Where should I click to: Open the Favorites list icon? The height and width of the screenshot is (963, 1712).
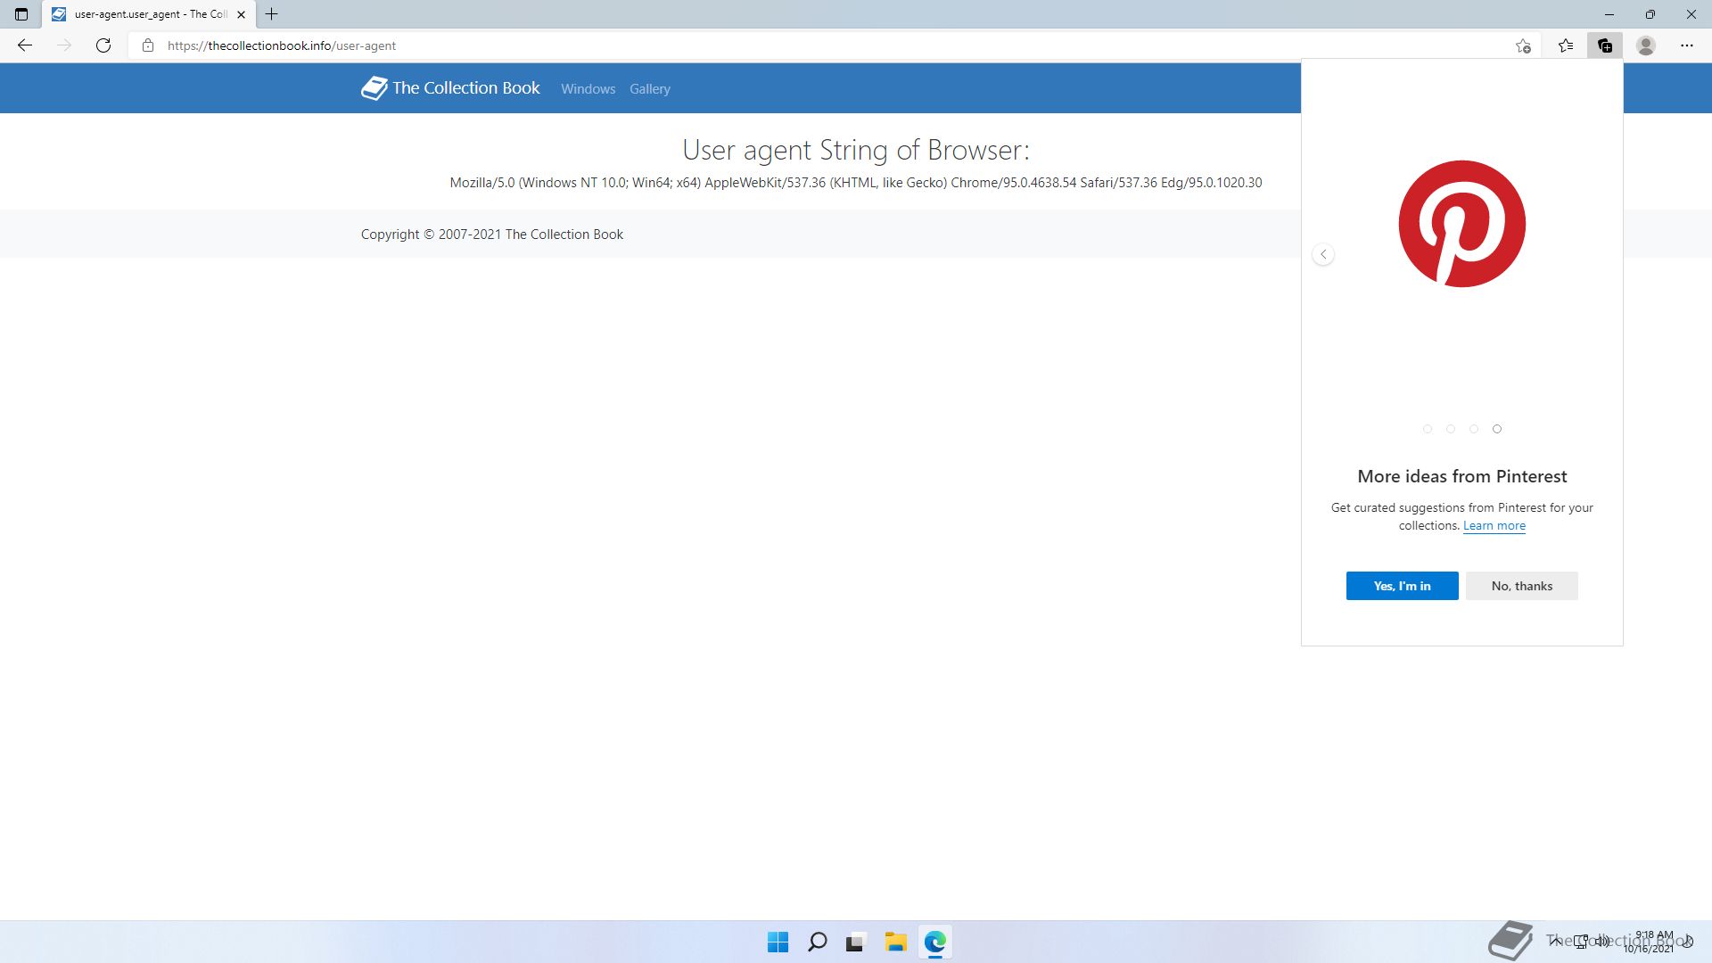[1566, 45]
